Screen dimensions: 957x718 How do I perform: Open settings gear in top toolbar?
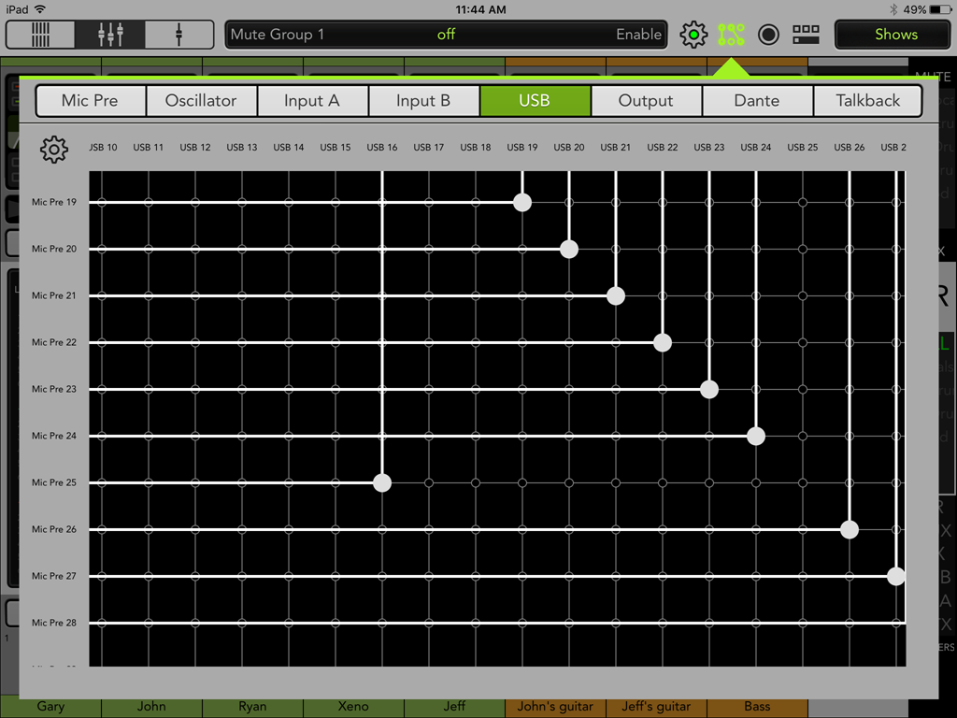(693, 35)
